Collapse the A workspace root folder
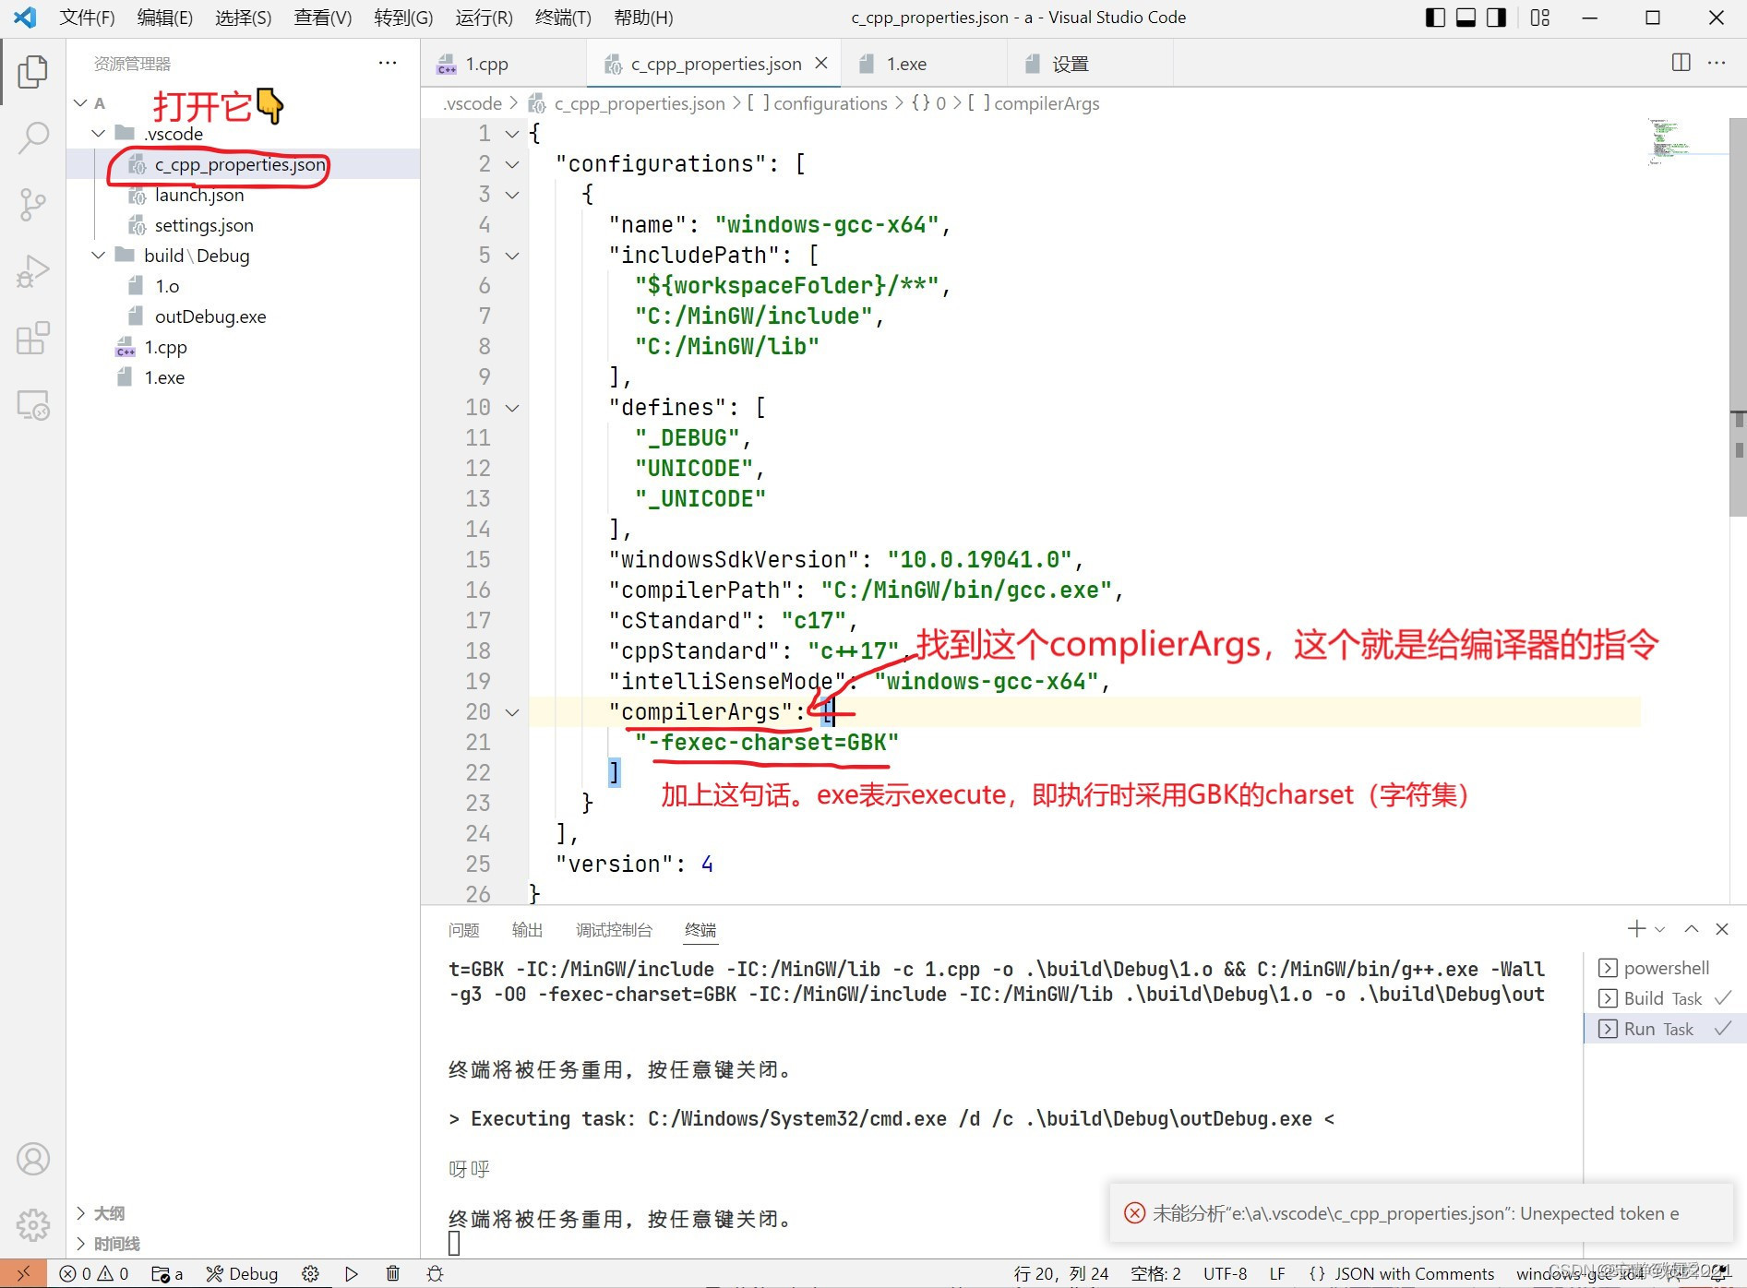Viewport: 1747px width, 1288px height. pos(81,103)
